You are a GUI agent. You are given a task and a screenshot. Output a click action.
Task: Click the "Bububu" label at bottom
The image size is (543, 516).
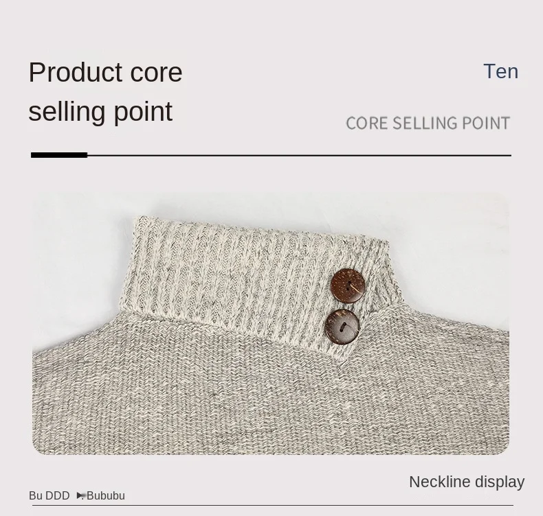click(x=106, y=495)
